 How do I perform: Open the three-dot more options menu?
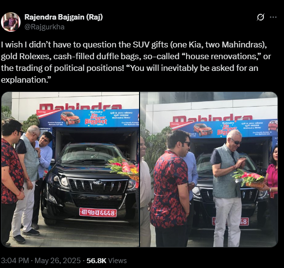273,17
